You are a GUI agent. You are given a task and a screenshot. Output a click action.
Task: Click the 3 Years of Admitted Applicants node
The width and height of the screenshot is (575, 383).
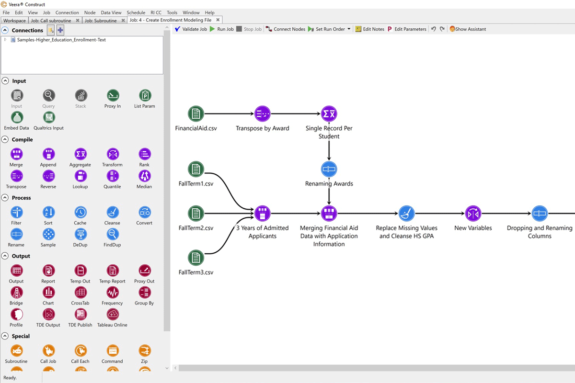(x=263, y=214)
